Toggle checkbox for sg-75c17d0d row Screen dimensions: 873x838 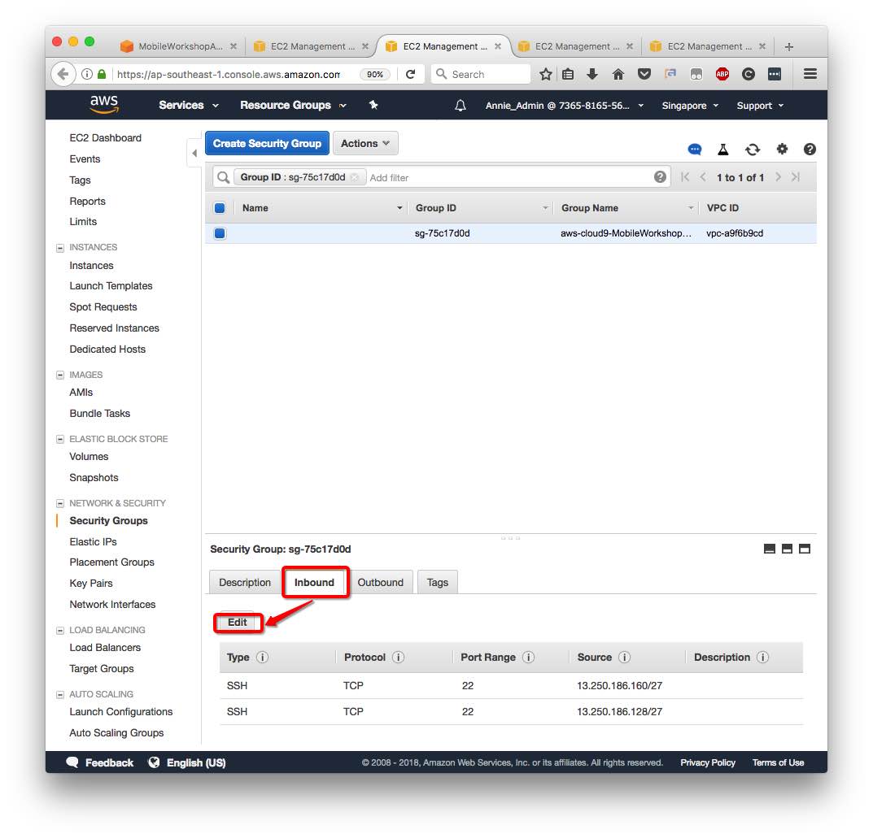click(220, 233)
